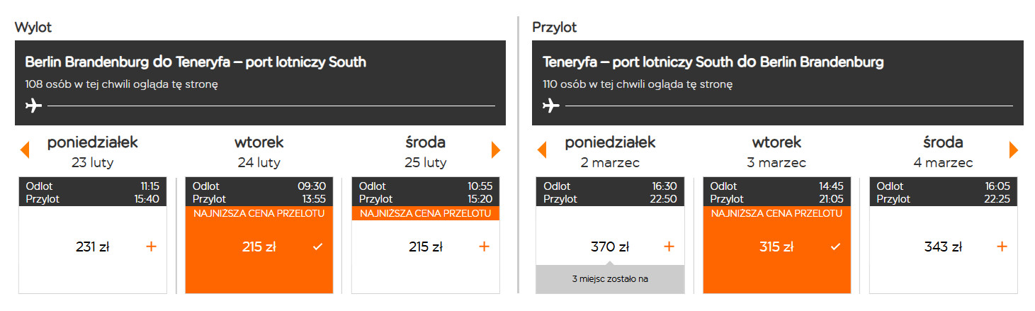Viewport: 1035px width, 311px height.
Task: Click checkmark on selected 315 zł return flight
Action: 835,247
